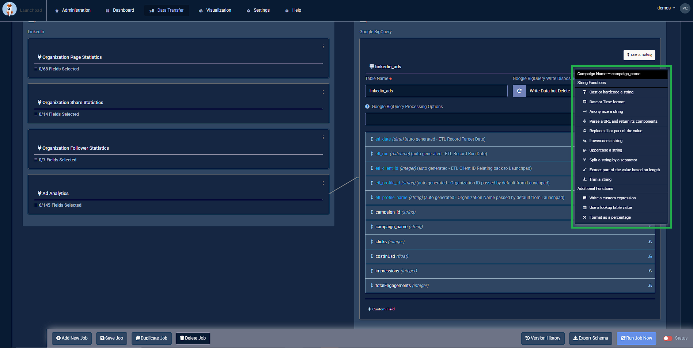Expand 0/7 Fields Selected list
Image resolution: width=693 pixels, height=348 pixels.
tap(55, 160)
